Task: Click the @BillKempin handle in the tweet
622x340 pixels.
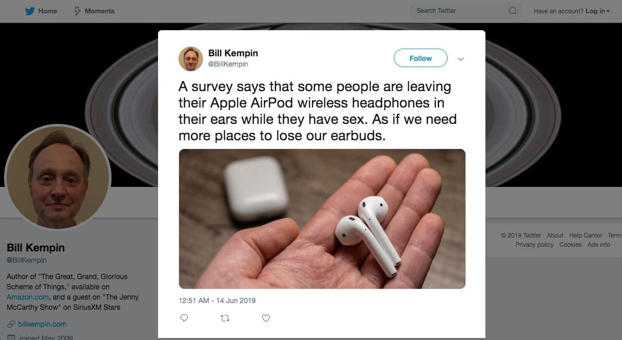Action: 228,65
